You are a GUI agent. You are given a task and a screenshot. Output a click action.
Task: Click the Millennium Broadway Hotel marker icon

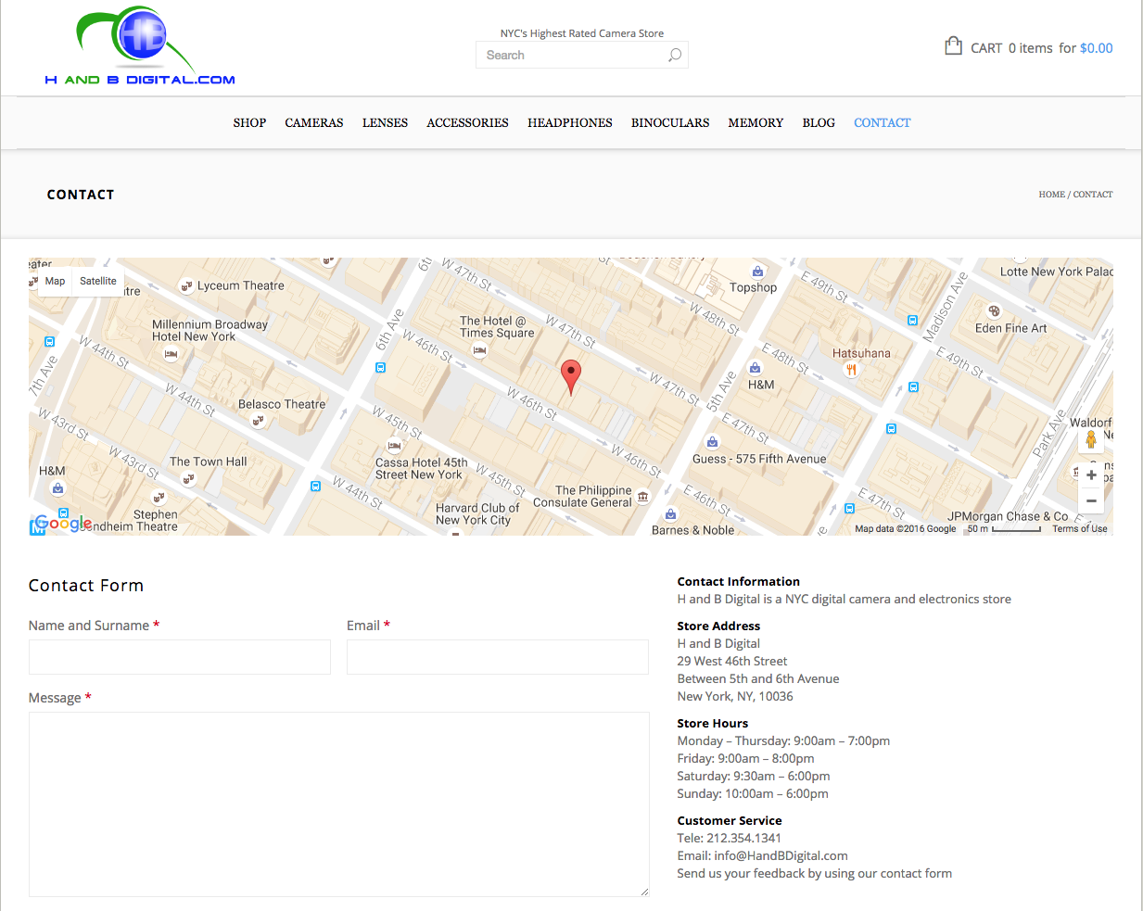coord(171,353)
